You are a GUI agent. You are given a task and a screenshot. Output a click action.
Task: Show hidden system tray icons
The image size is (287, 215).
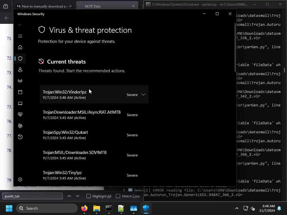[237, 208]
